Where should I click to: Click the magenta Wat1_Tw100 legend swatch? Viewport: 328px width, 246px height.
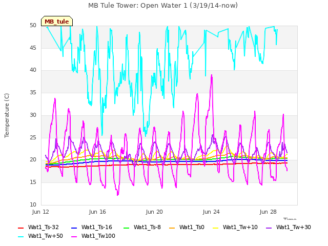(74, 236)
